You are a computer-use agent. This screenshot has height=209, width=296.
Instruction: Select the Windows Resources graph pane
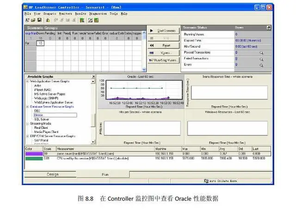click(x=228, y=127)
